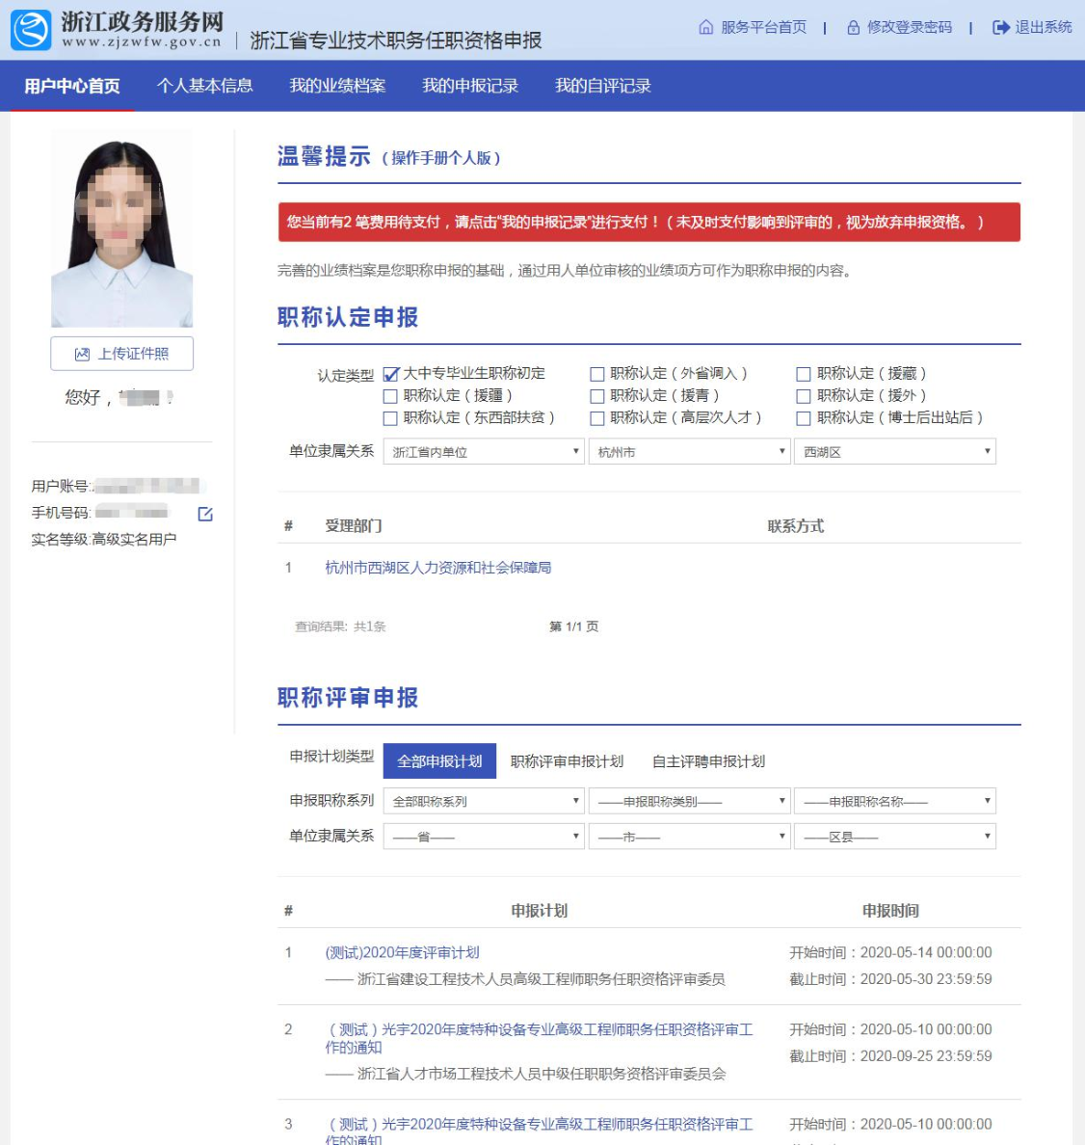
Task: Select the 自主评聘申报计划 filter tab
Action: pos(709,760)
